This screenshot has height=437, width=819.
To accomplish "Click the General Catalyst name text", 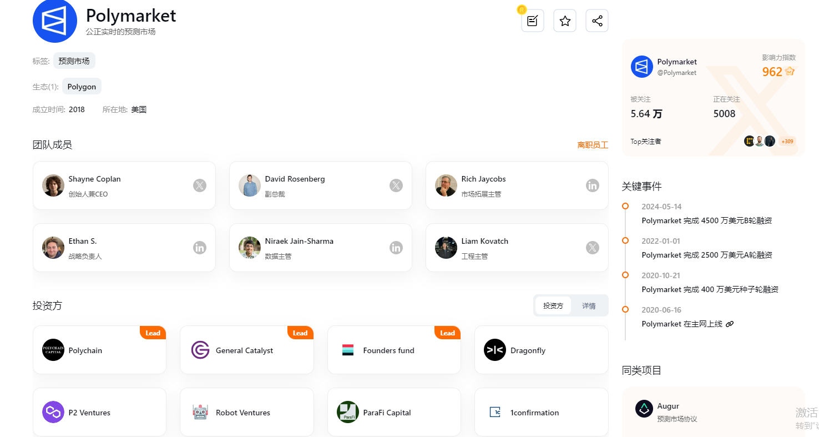I will tap(244, 350).
